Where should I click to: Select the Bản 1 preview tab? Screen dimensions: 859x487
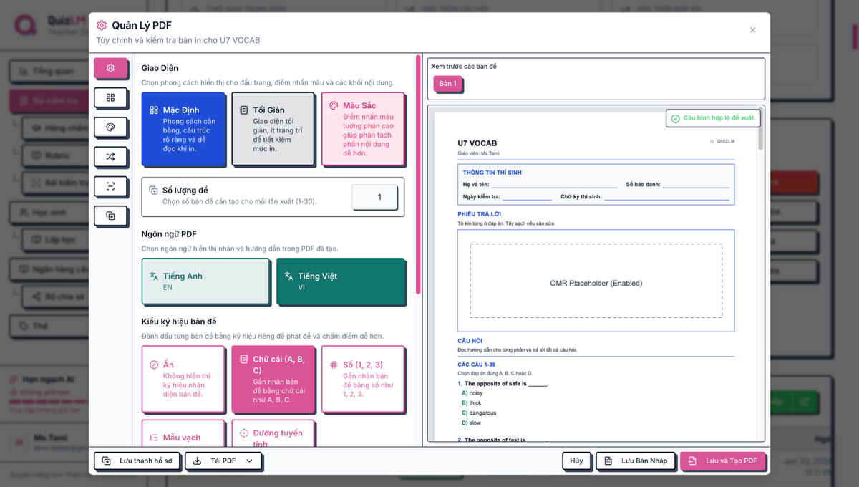tap(447, 84)
